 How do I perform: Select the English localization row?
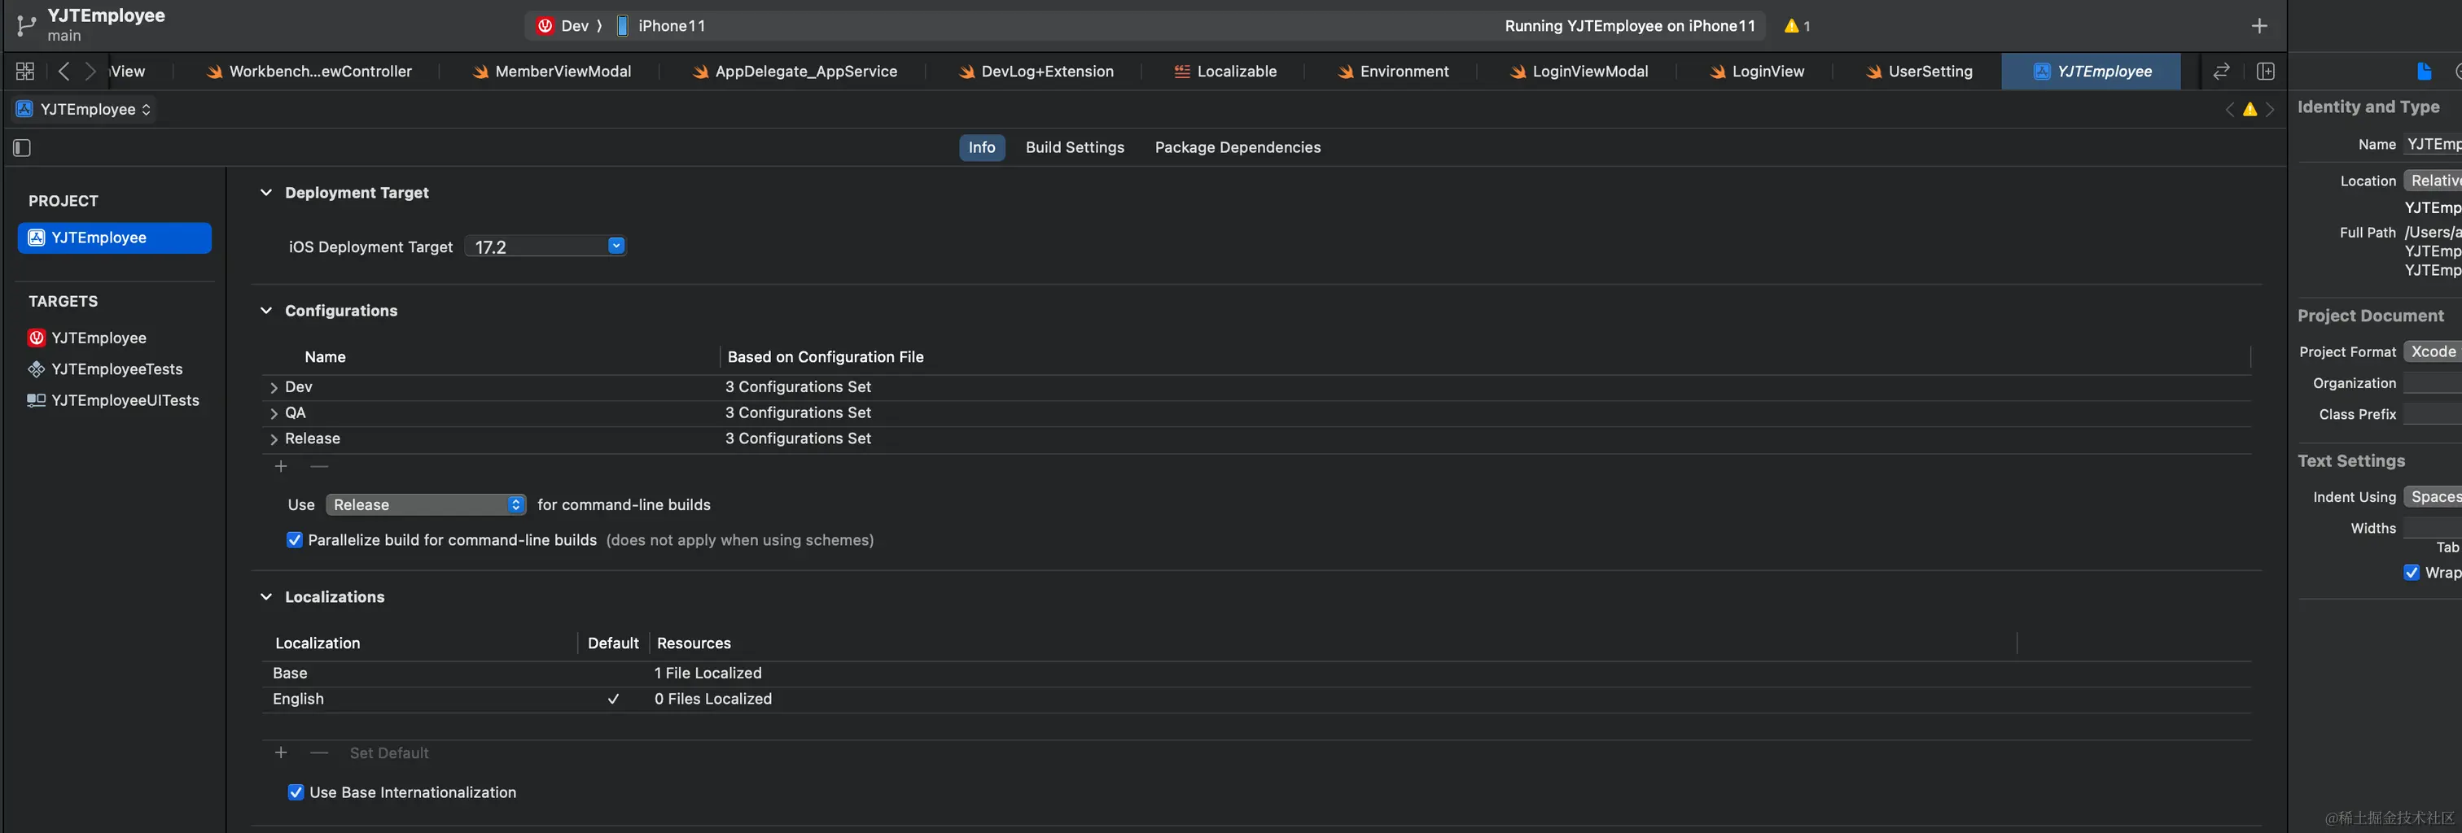1256,700
